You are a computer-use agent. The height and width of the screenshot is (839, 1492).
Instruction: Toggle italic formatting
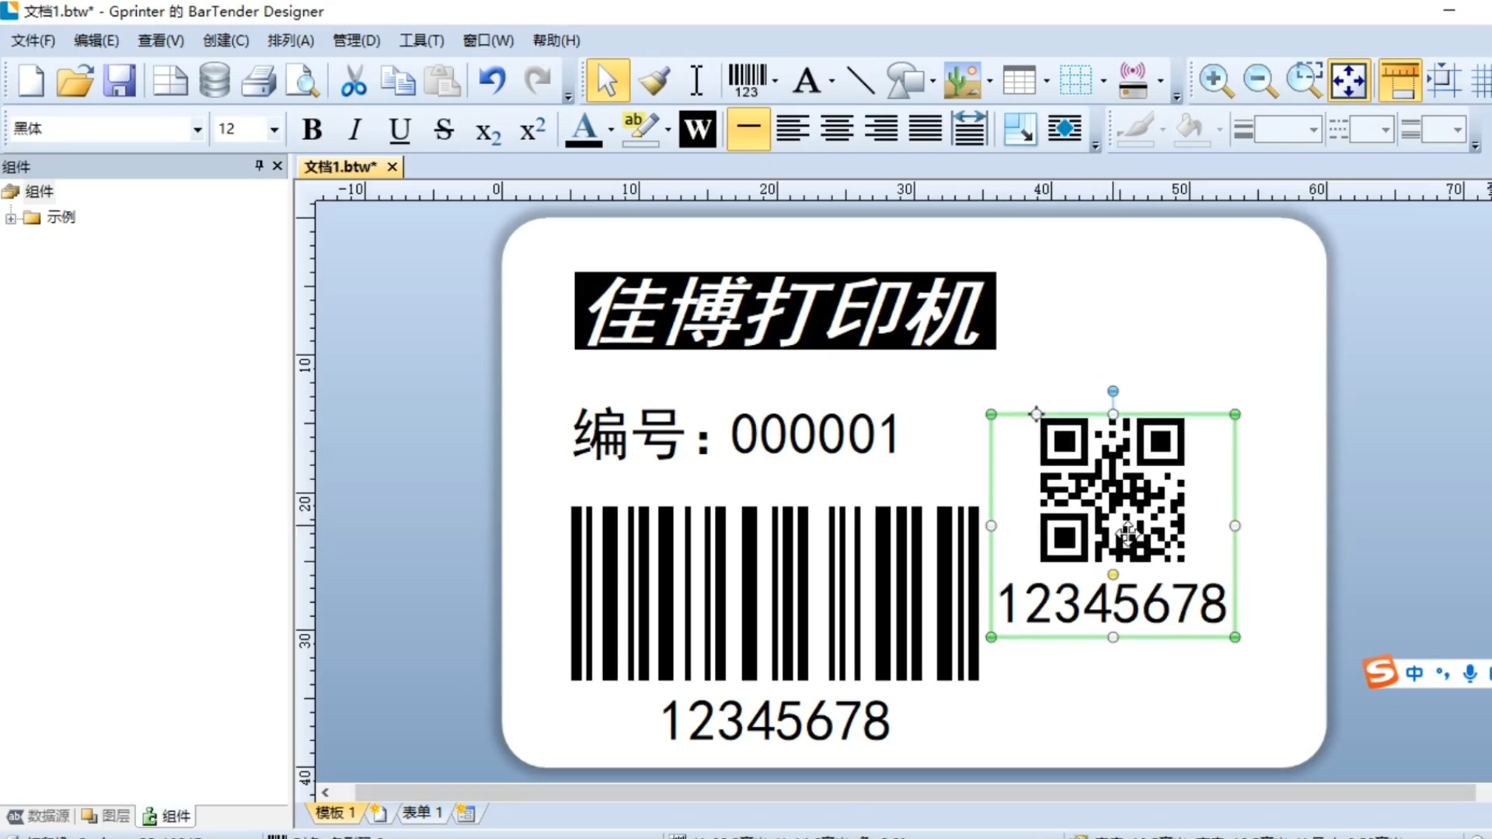[354, 129]
